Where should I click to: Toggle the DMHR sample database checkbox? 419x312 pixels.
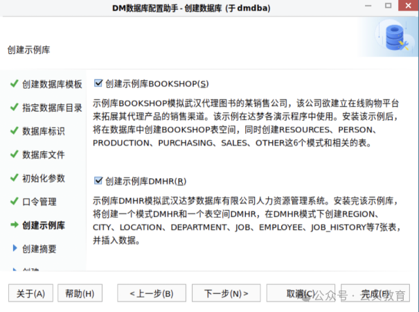click(98, 181)
